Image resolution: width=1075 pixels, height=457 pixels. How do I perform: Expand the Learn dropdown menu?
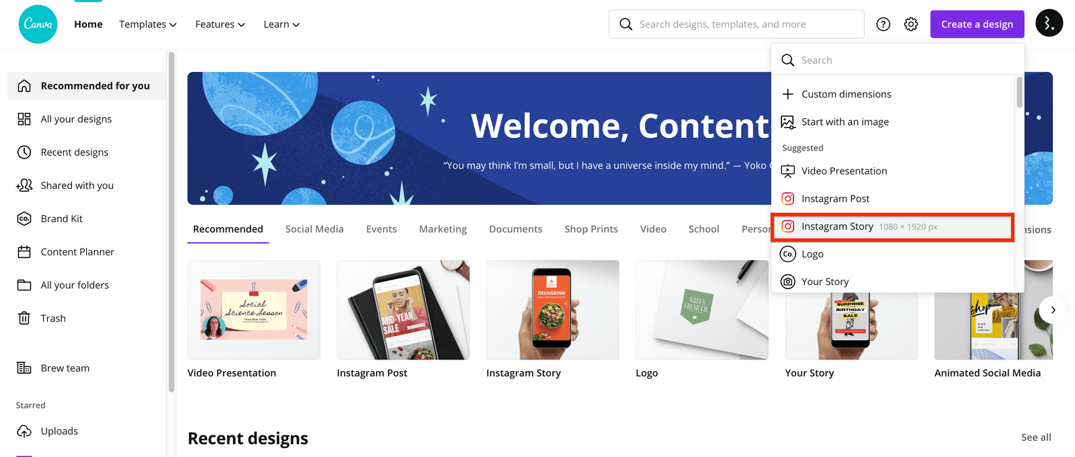(x=282, y=24)
